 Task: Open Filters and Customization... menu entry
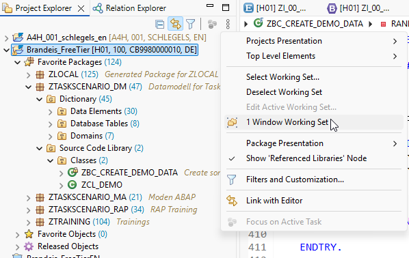coord(313,180)
